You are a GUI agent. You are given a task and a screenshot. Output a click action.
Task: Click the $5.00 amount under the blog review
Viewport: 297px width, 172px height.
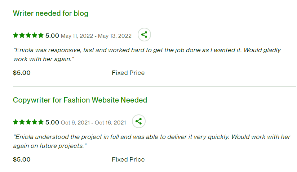pyautogui.click(x=22, y=73)
